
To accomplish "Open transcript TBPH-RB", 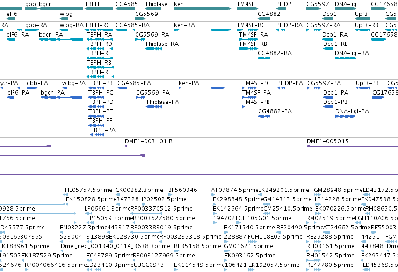I will [x=100, y=67].
